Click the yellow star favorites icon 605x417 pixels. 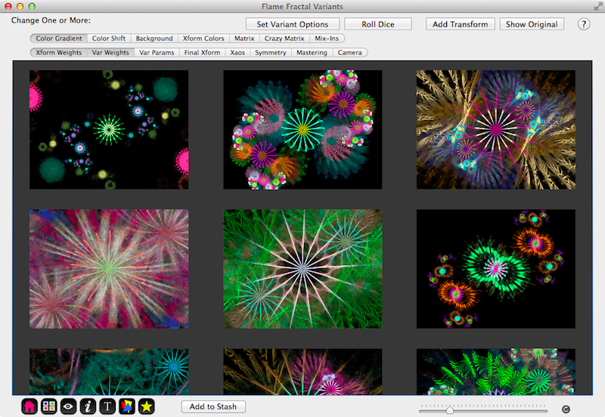click(147, 406)
